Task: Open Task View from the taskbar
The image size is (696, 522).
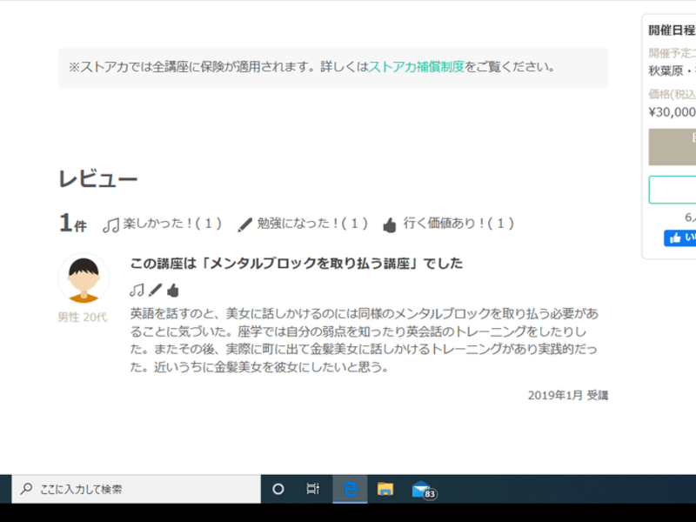Action: pyautogui.click(x=313, y=489)
